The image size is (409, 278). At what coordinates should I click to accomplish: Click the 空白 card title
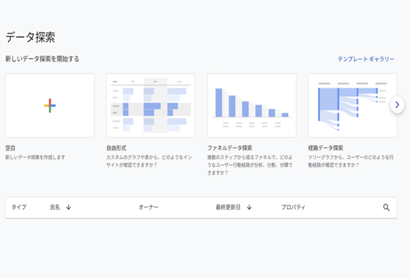tap(10, 147)
